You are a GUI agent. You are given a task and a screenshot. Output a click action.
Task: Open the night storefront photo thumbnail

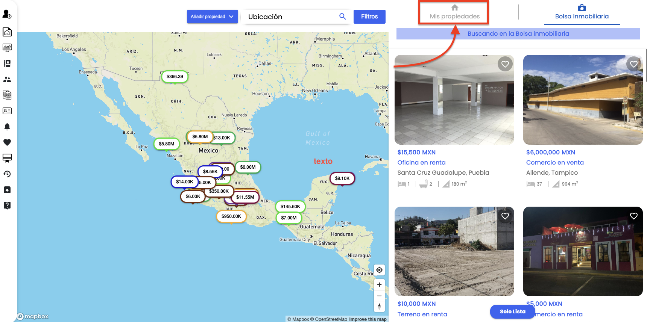pos(583,251)
